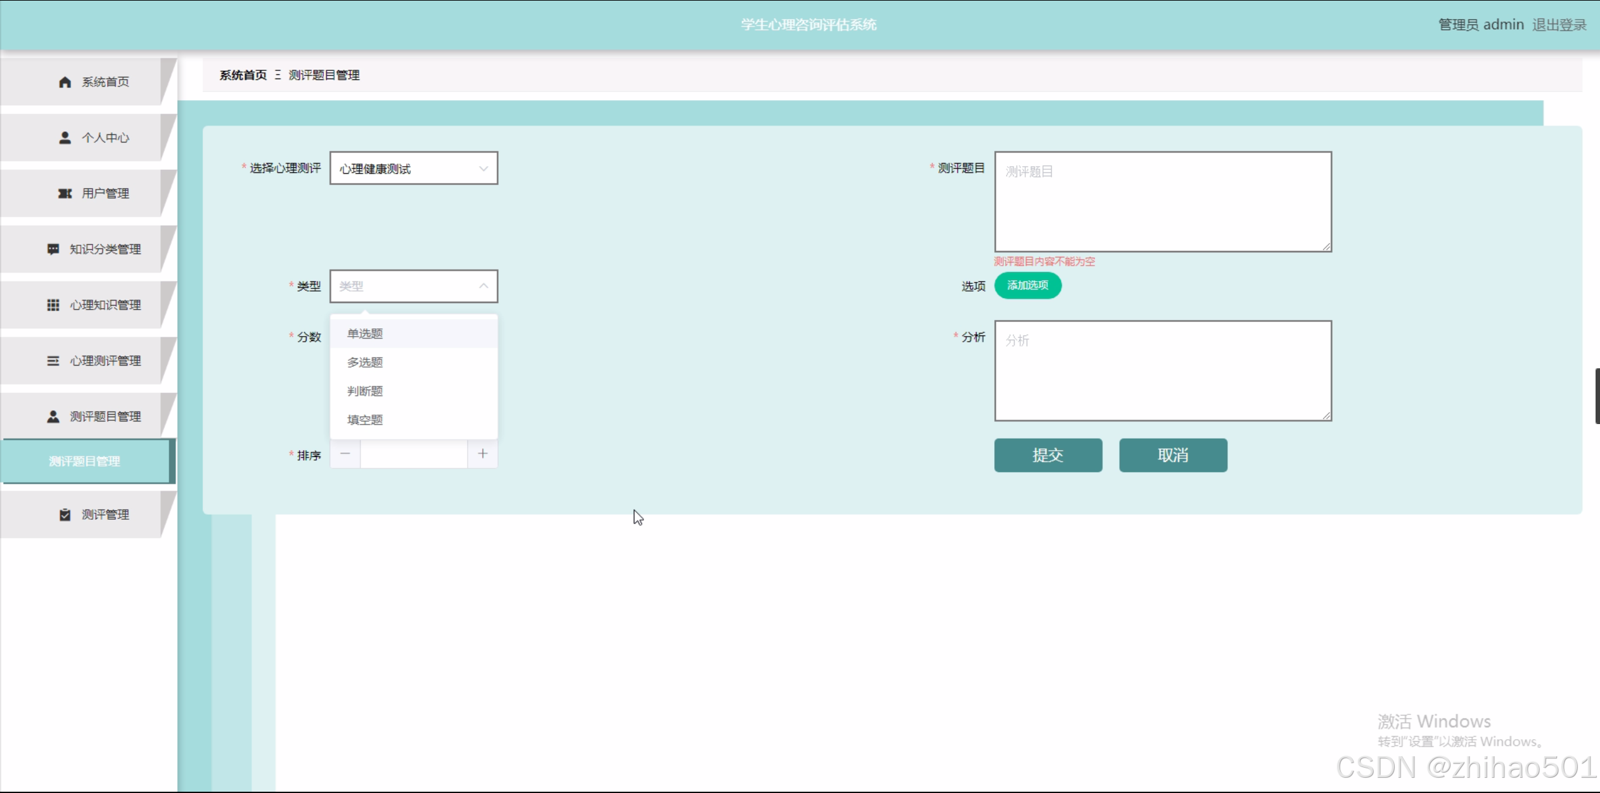Click the ticket icon beside 用户管理
The height and width of the screenshot is (793, 1600).
pos(65,193)
